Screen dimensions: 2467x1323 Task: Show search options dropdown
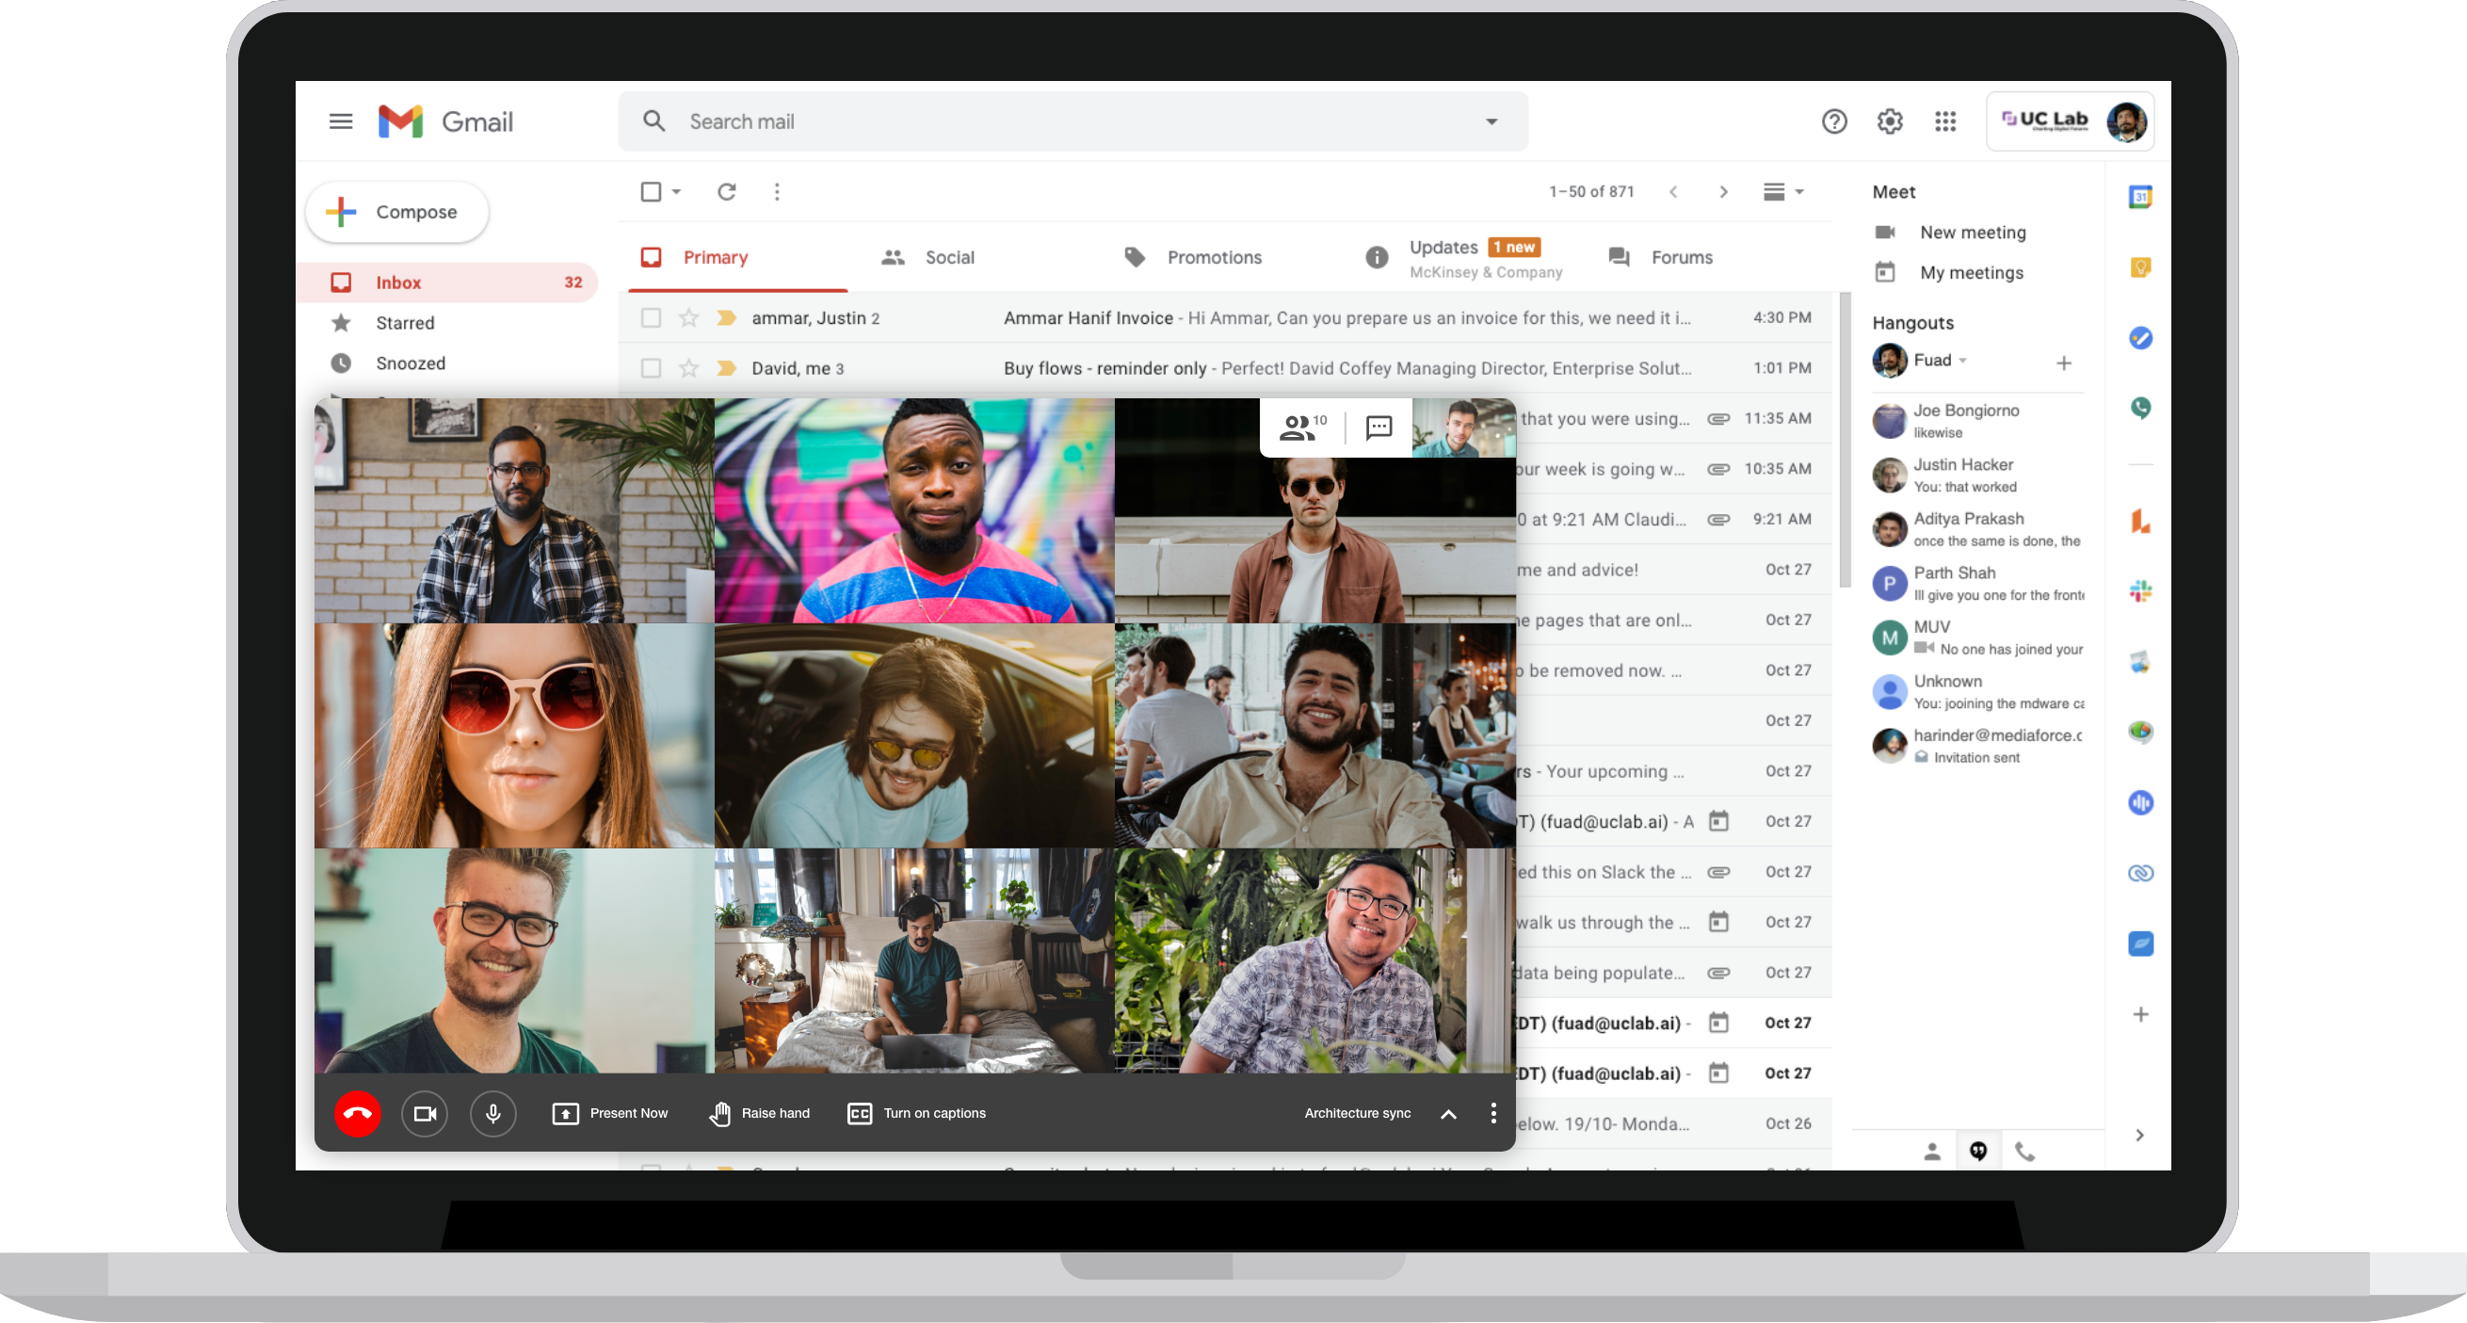[1491, 121]
